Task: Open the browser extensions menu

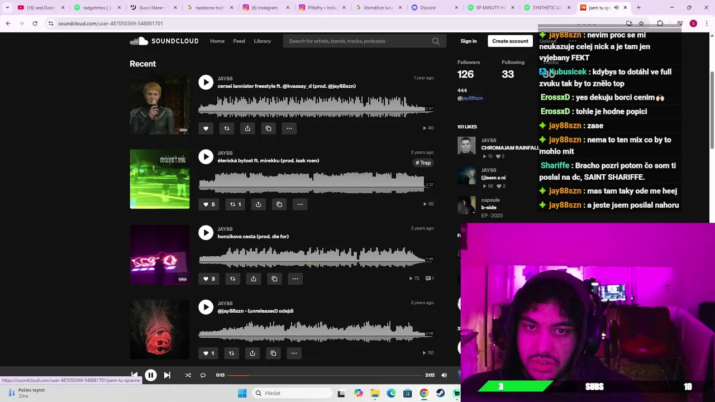Action: tap(660, 23)
